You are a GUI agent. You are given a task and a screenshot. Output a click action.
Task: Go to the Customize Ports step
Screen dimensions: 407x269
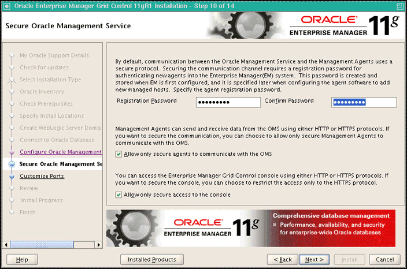pyautogui.click(x=42, y=176)
